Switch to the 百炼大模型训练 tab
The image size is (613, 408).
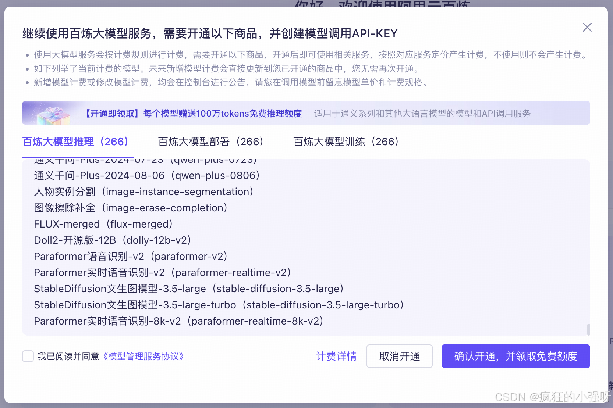pos(347,142)
